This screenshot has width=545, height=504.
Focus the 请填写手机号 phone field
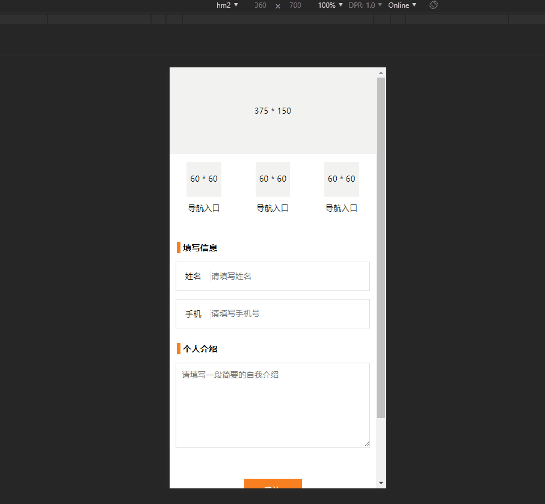(x=289, y=313)
